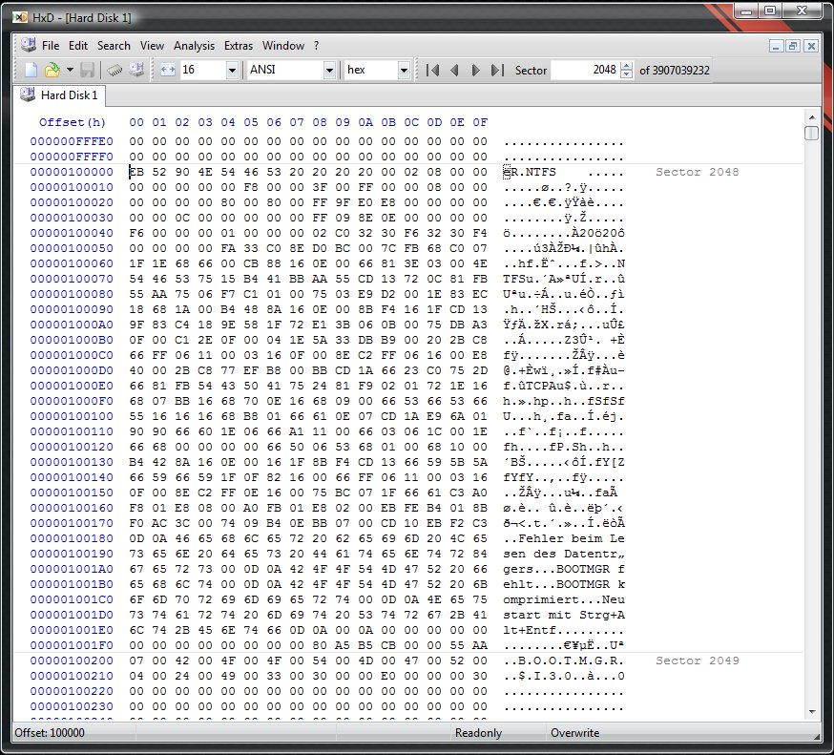Open the ANSI charset dropdown
Viewport: 834px width, 755px height.
(329, 70)
